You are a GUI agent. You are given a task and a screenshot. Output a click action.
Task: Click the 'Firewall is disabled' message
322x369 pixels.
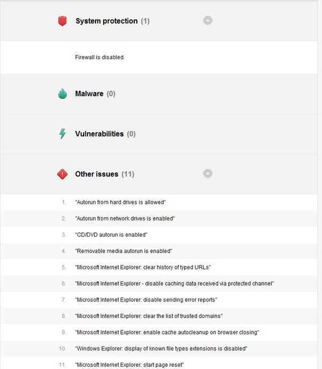100,56
